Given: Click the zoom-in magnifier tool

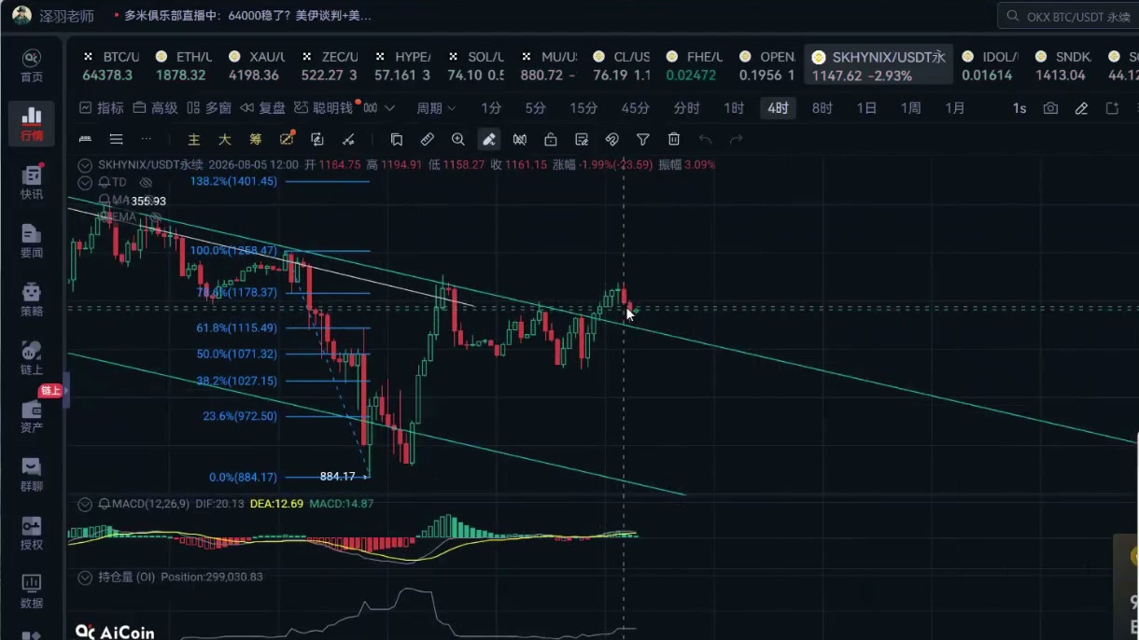Looking at the screenshot, I should 457,139.
